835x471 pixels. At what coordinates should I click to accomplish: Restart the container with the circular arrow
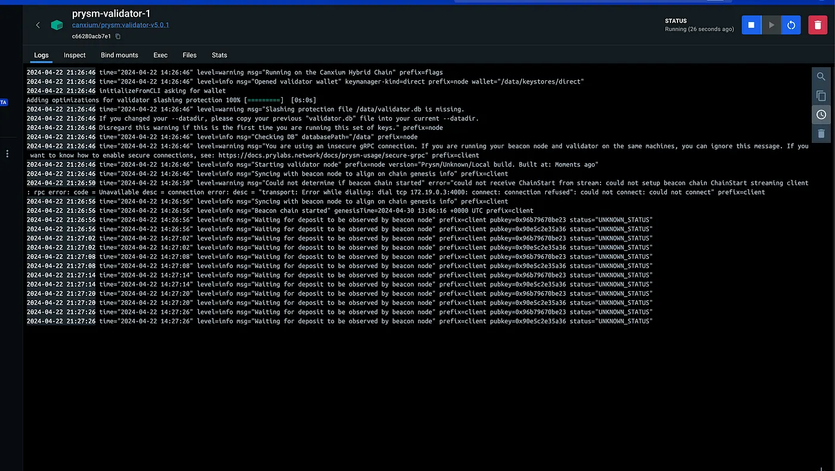pyautogui.click(x=791, y=25)
